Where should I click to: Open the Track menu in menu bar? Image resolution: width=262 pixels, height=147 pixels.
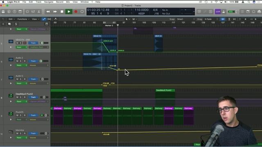coord(38,2)
